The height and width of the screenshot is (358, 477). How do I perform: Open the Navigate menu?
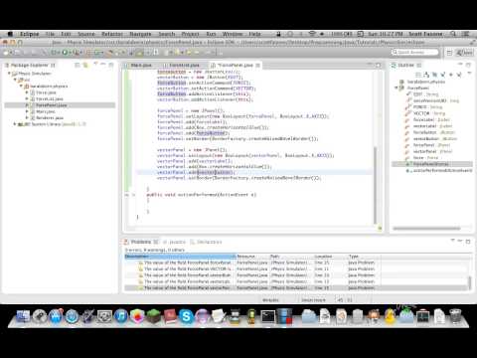click(140, 34)
